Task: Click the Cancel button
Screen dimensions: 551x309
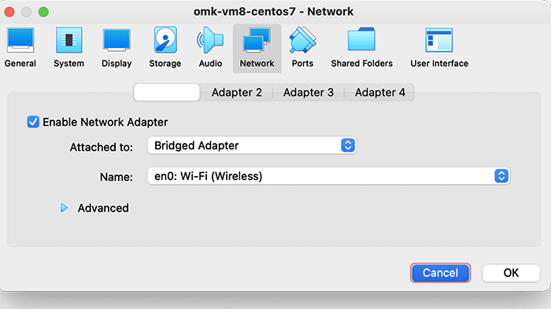Action: pyautogui.click(x=440, y=273)
